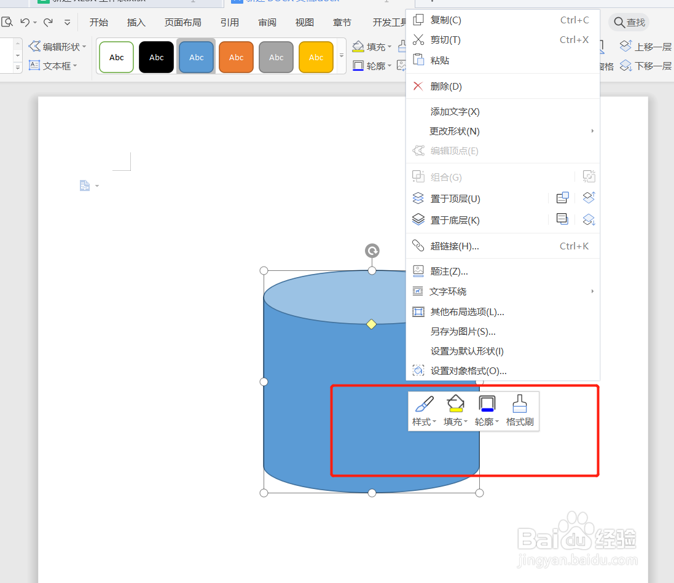674x583 pixels.
Task: Open the mini toolbar 样式 brush dropdown
Action: coord(425,411)
